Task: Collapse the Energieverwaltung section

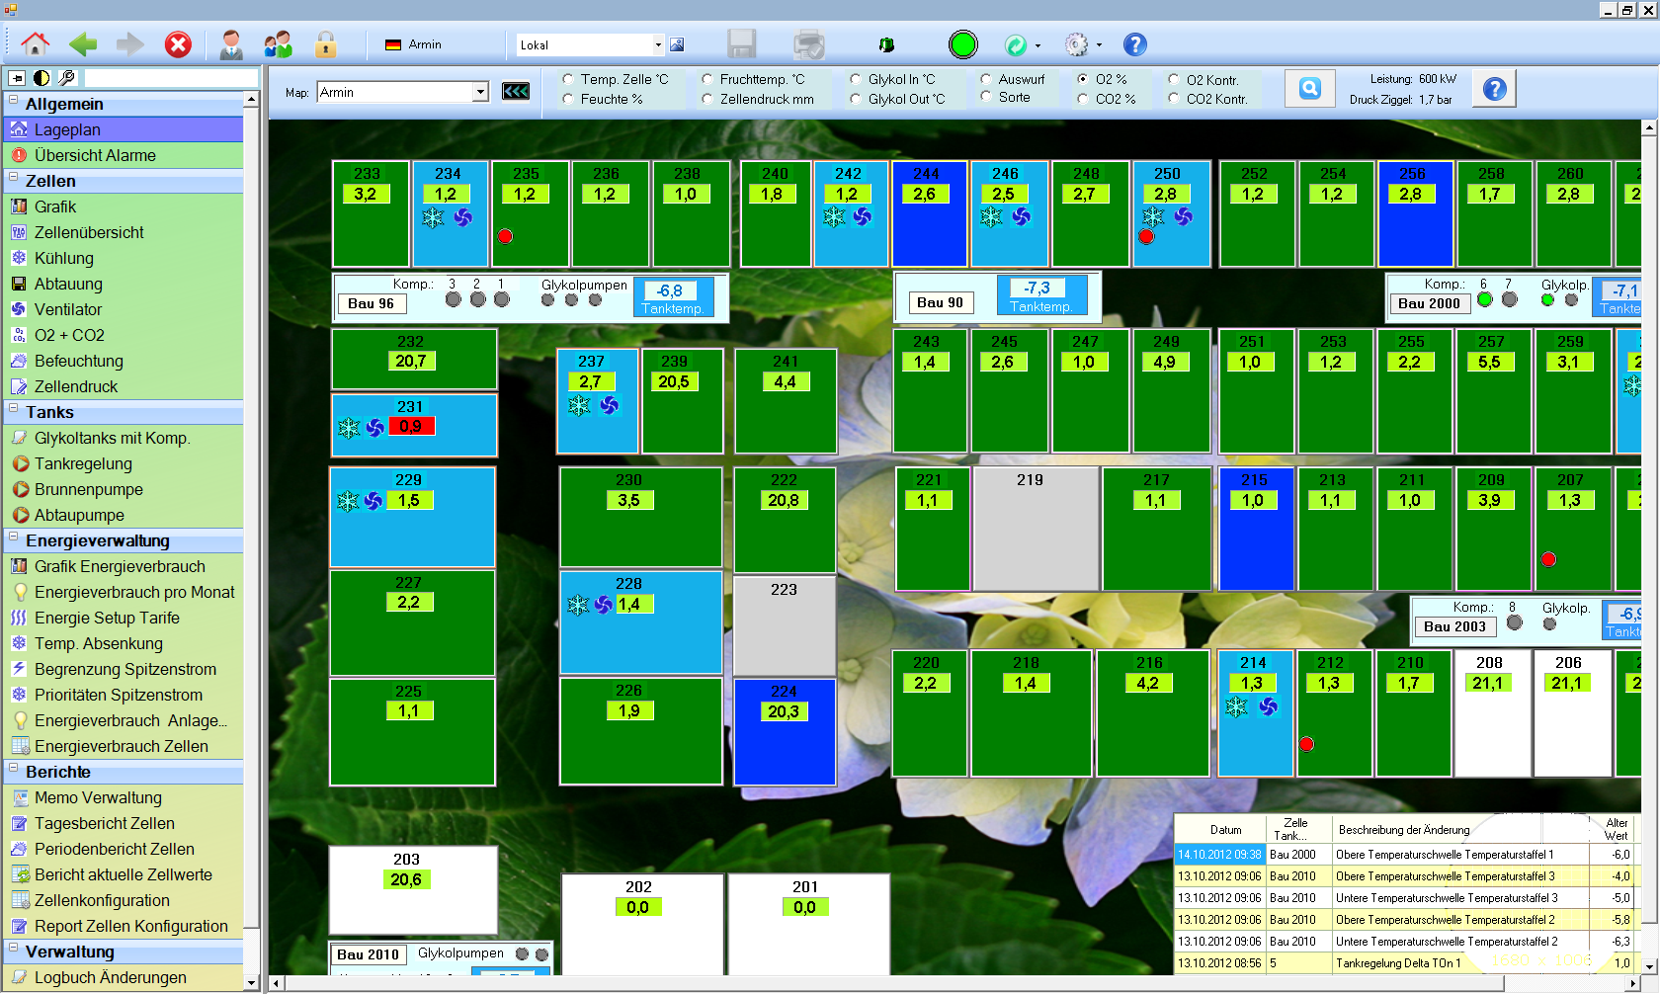Action: tap(14, 539)
